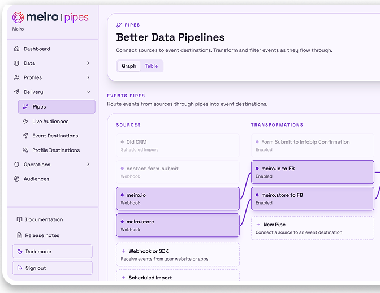Image resolution: width=380 pixels, height=293 pixels.
Task: Click the Live Audiences lightning icon
Action: click(25, 122)
